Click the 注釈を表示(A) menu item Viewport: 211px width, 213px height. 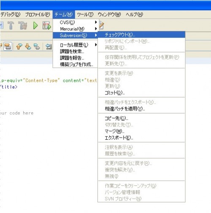pos(141,147)
